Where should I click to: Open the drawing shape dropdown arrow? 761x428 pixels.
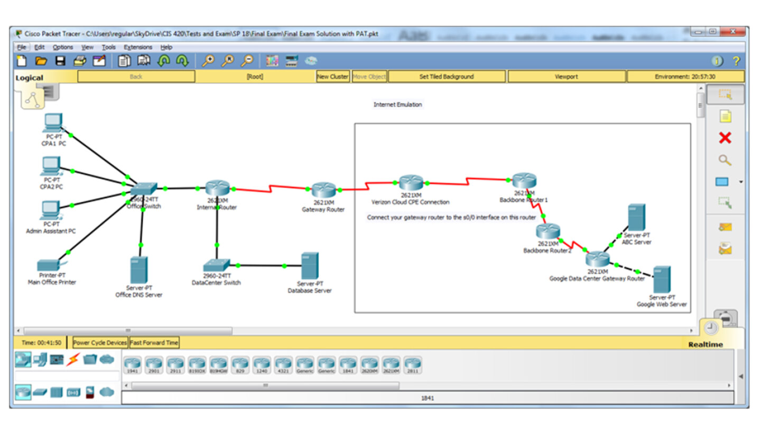coord(740,182)
